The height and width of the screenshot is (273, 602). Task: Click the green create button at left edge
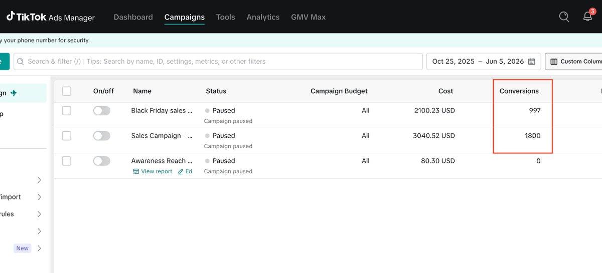pyautogui.click(x=5, y=62)
